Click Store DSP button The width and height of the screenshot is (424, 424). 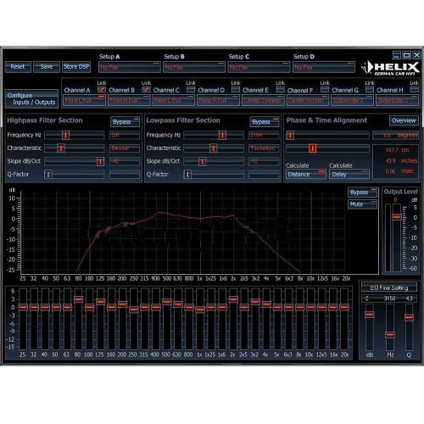(76, 67)
